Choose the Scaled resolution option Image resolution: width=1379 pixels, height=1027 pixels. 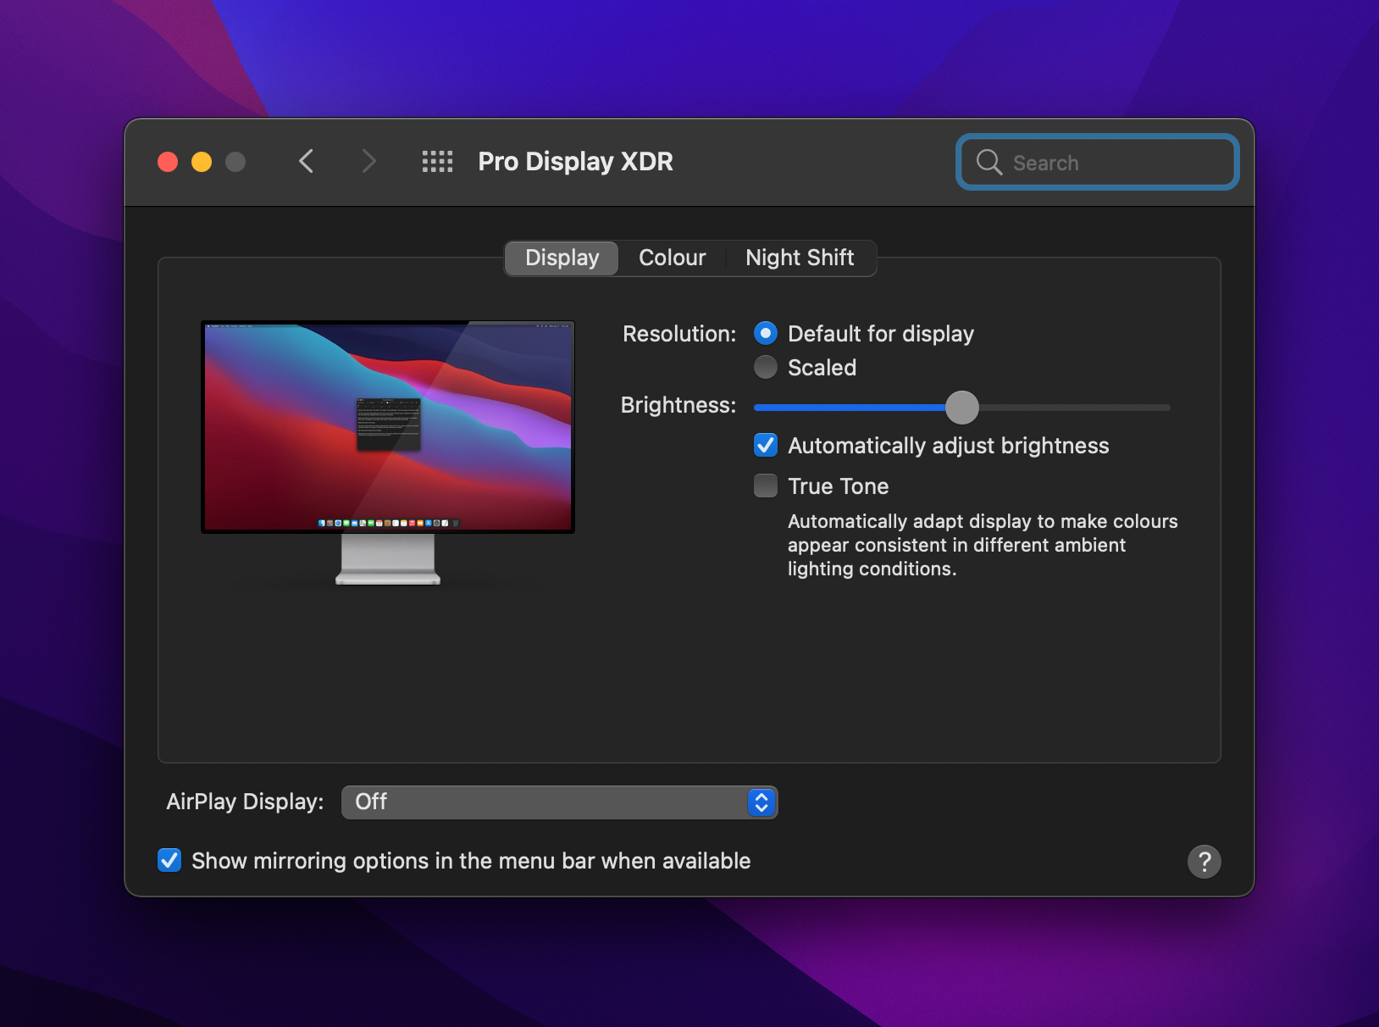[766, 368]
